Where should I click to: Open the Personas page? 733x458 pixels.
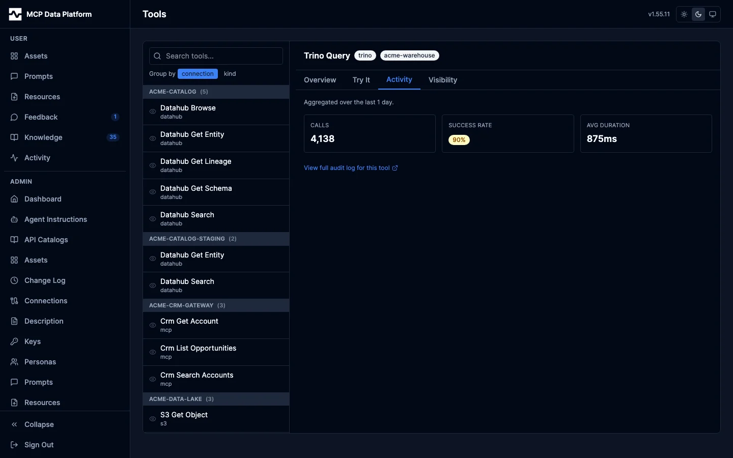(x=65, y=362)
